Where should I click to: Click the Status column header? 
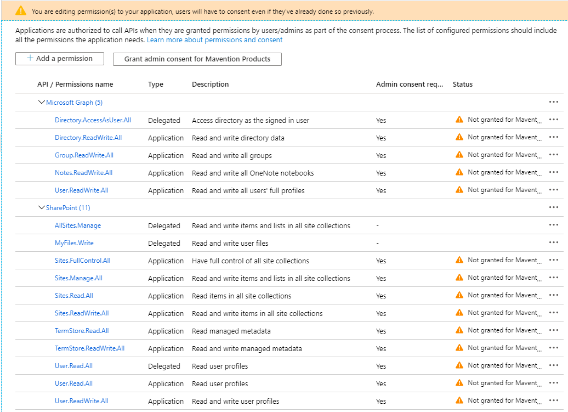[x=463, y=84]
